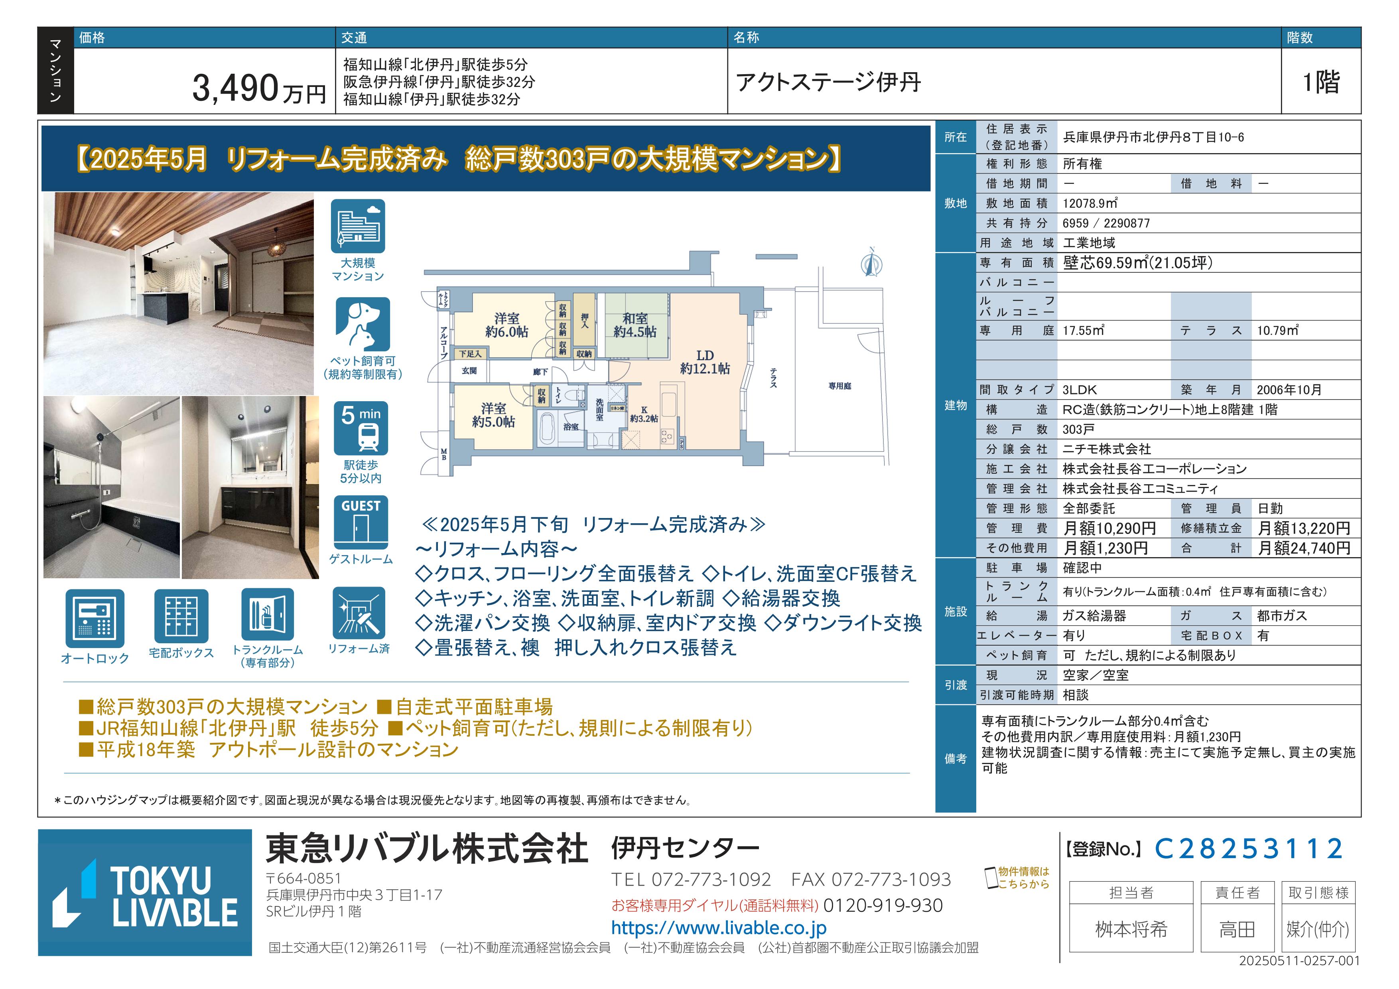The height and width of the screenshot is (989, 1399).
Task: Click the GUEST room door icon
Action: click(361, 523)
